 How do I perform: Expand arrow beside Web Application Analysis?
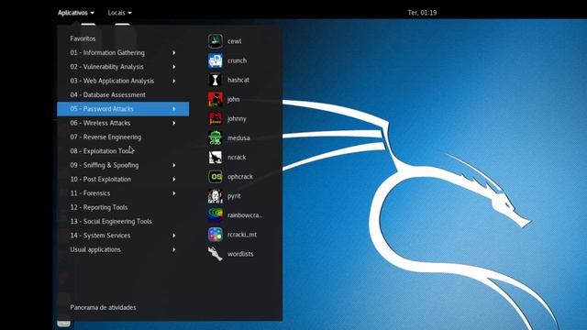coord(174,81)
